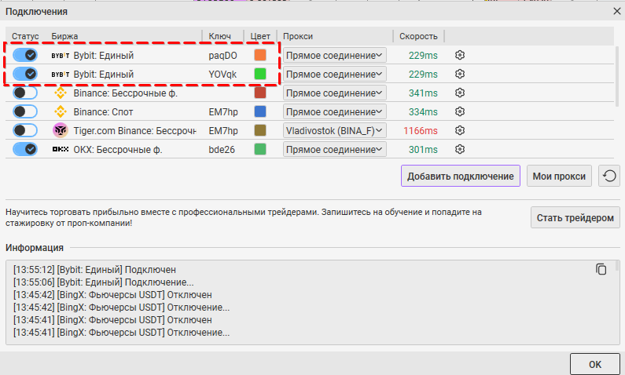Select key text paqDO
The height and width of the screenshot is (375, 625).
222,55
